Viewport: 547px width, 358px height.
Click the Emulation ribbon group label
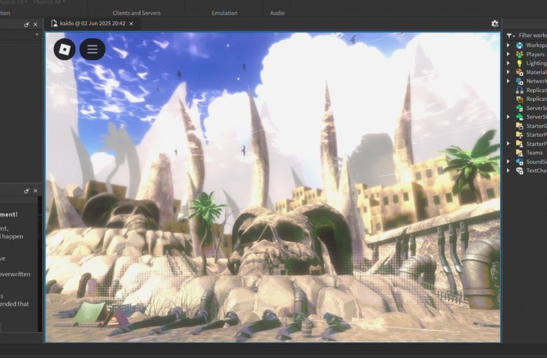click(x=225, y=13)
